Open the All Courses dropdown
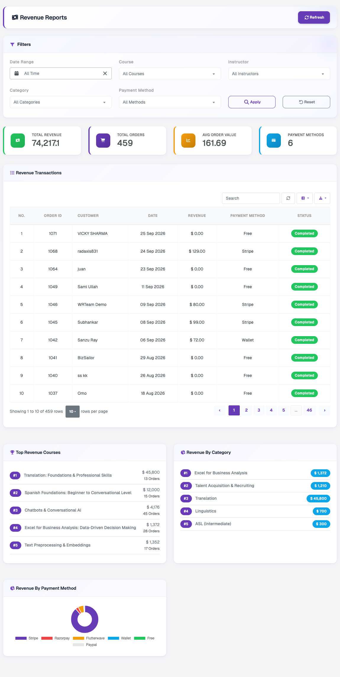340x677 pixels. [170, 74]
